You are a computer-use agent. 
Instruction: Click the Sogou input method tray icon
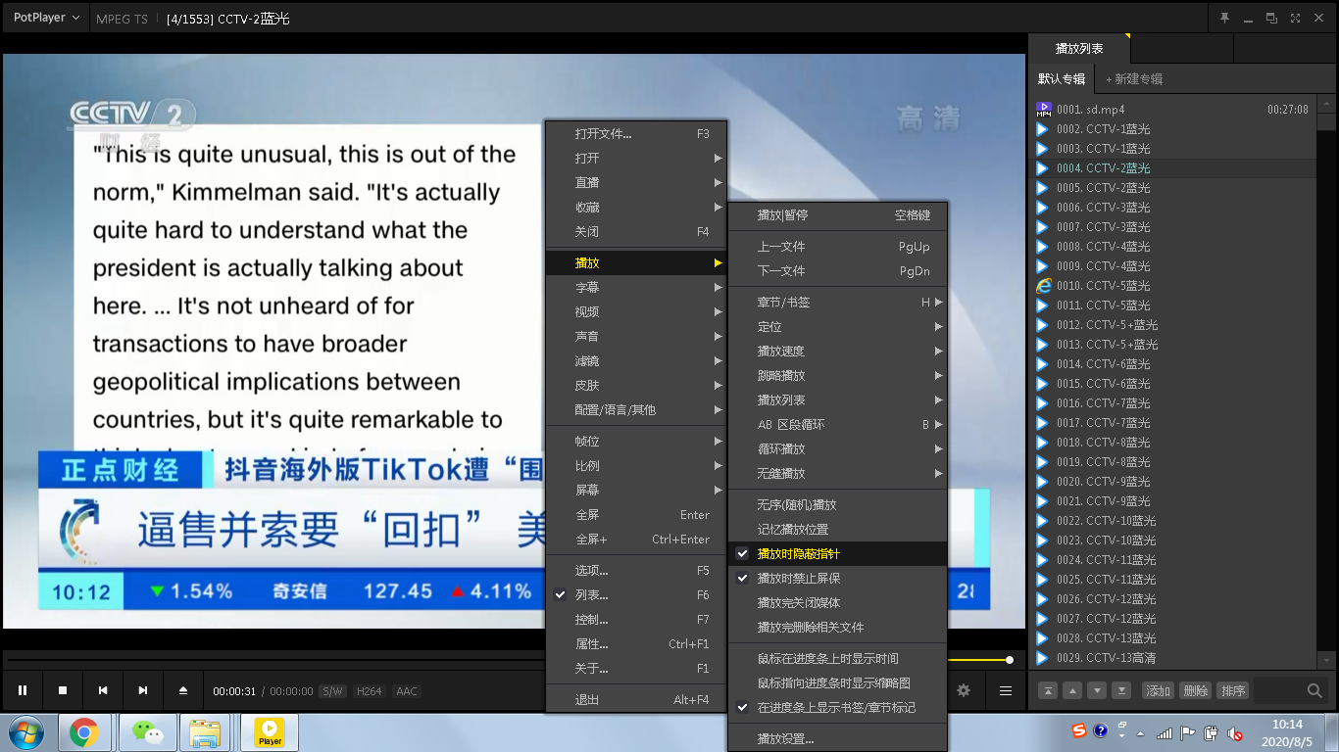click(1079, 731)
